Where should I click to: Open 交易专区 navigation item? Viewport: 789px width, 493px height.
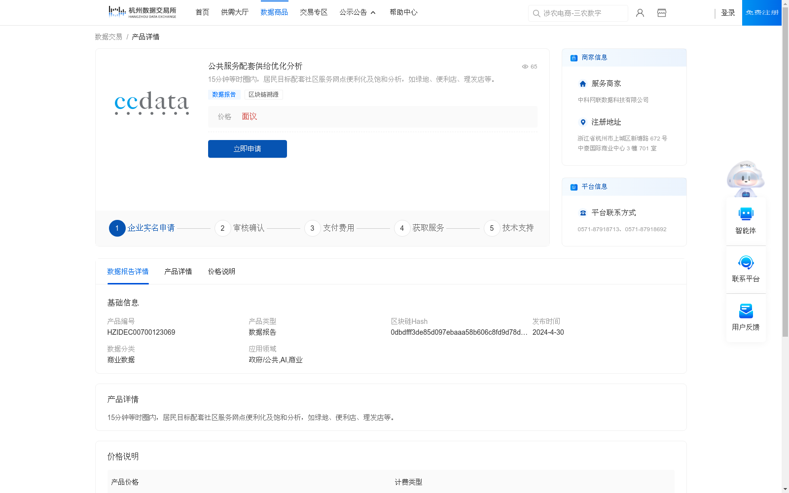(x=314, y=12)
